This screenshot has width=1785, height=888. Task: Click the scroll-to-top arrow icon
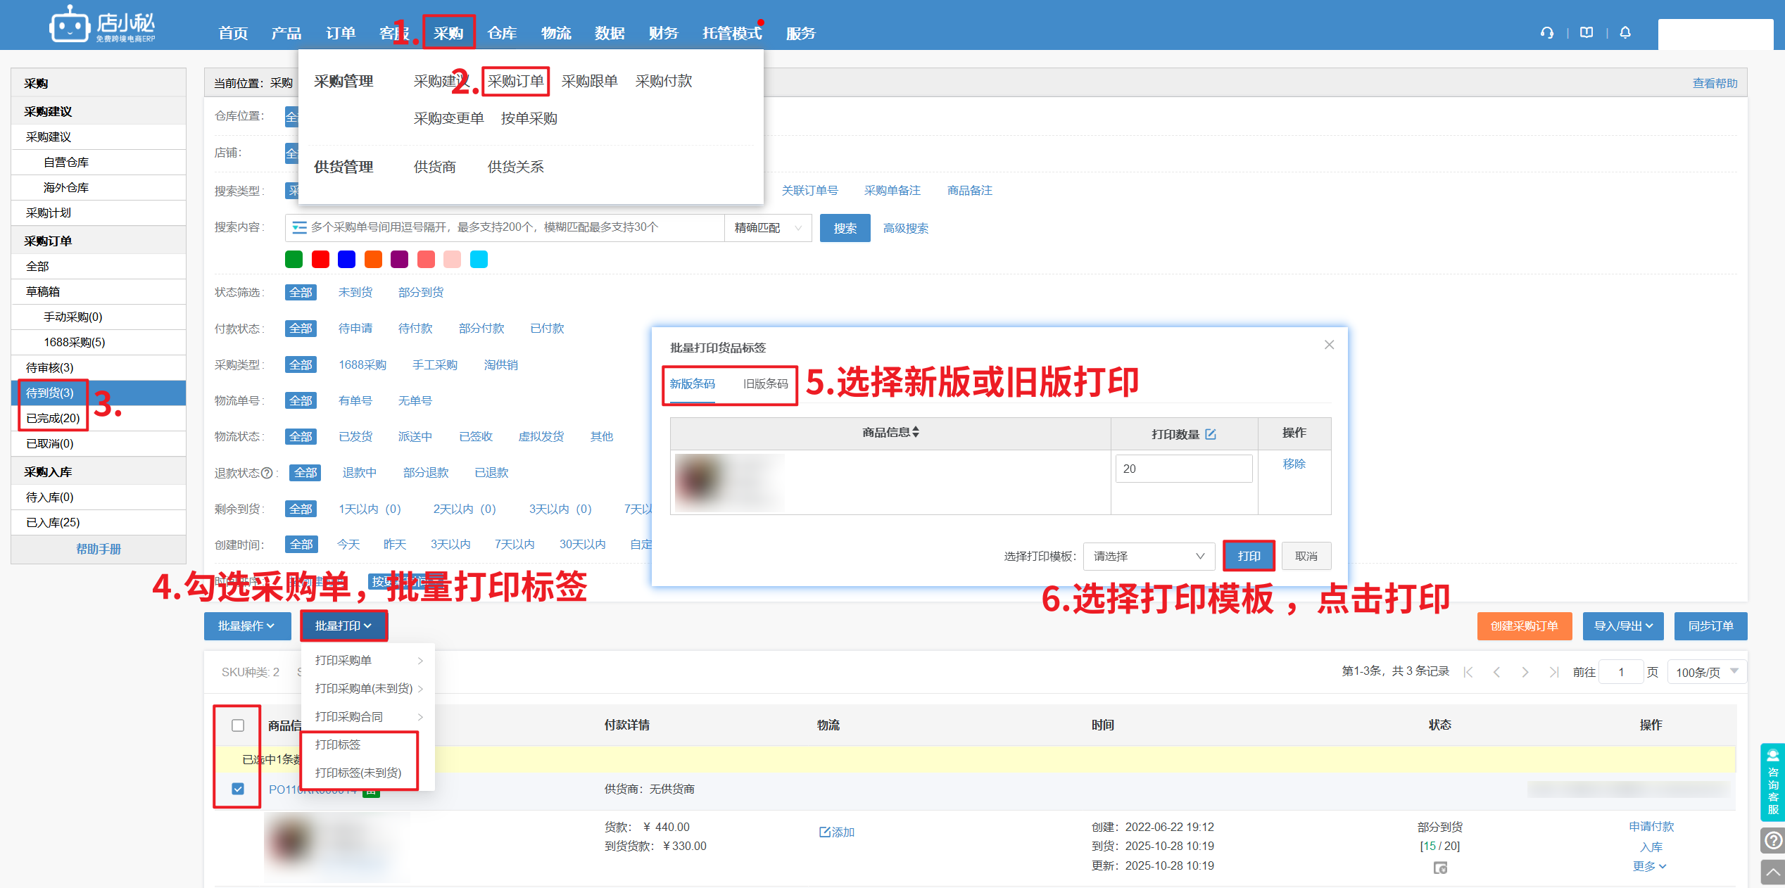click(x=1772, y=873)
